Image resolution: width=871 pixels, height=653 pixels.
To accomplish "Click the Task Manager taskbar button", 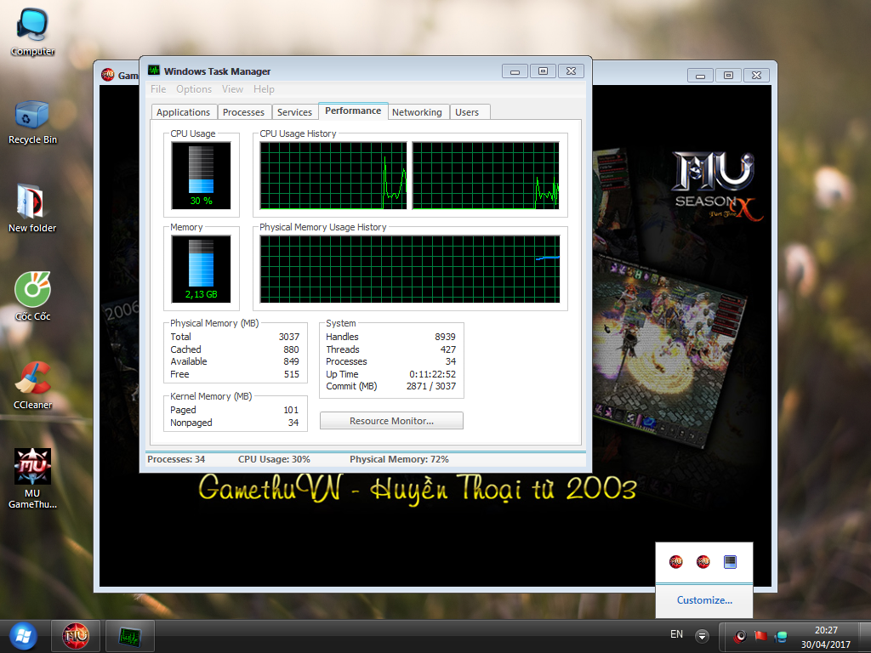I will [130, 635].
